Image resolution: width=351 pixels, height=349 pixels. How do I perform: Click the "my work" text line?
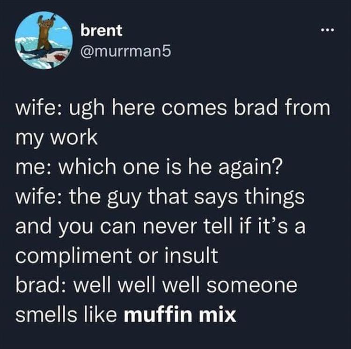point(57,138)
